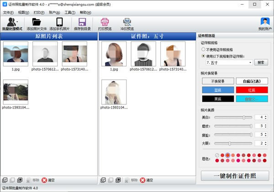This screenshot has height=192, width=274.
Task: Choose the cyan 自定义 background
Action: (252, 99)
